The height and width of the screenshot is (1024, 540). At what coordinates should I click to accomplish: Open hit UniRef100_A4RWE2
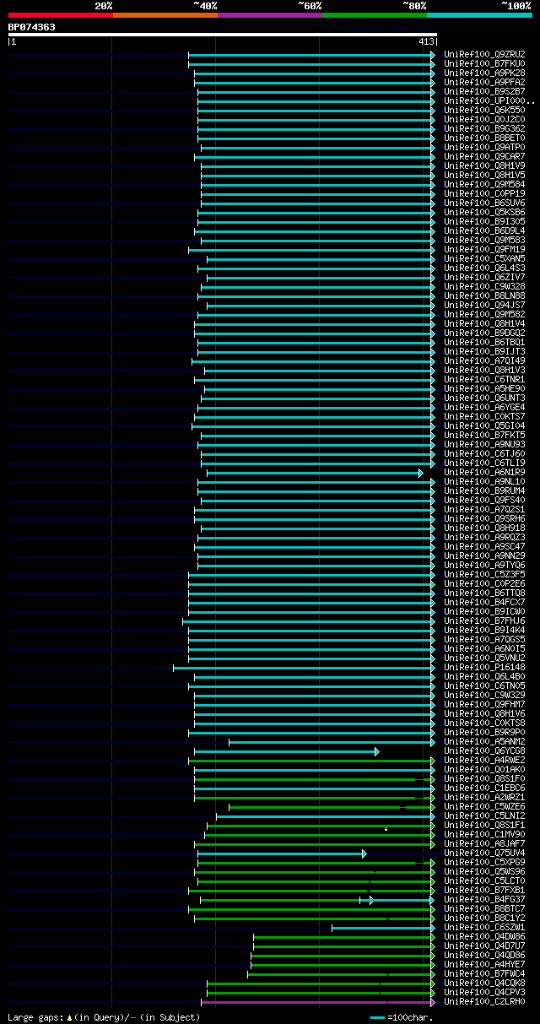[484, 760]
